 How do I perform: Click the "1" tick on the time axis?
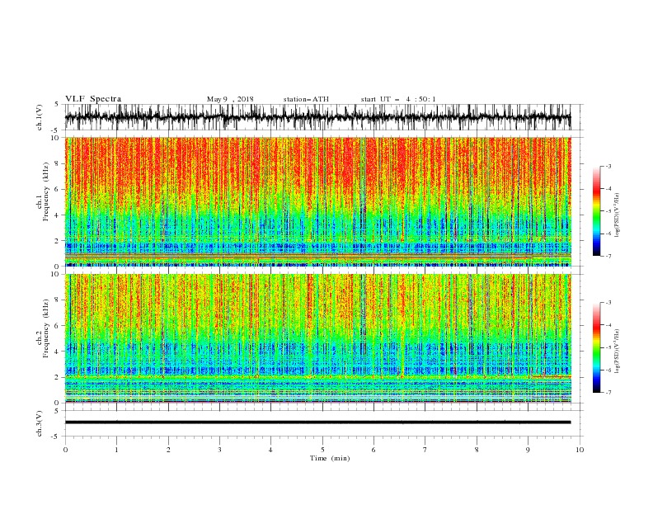point(116,450)
